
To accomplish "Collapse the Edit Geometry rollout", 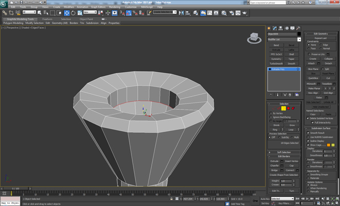I will pyautogui.click(x=321, y=34).
